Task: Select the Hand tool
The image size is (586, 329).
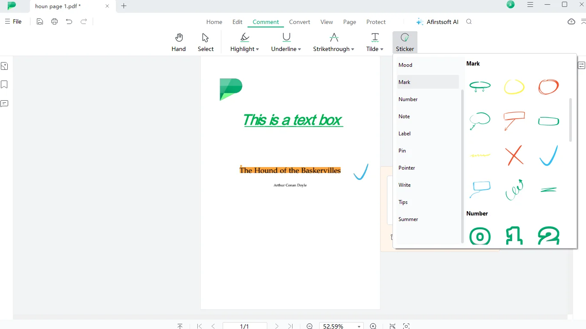Action: pyautogui.click(x=178, y=42)
